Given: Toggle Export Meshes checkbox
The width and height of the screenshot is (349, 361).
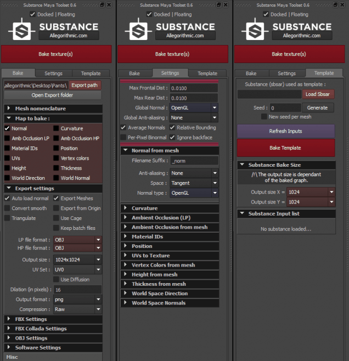Looking at the screenshot, I should [x=56, y=198].
